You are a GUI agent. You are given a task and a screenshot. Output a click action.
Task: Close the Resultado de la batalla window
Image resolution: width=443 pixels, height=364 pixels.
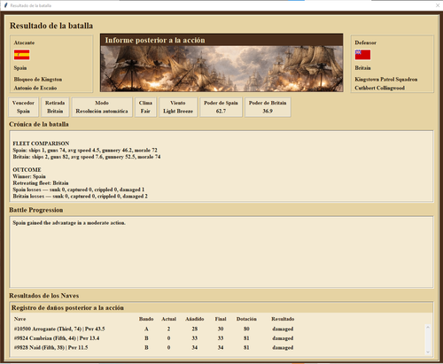click(x=438, y=5)
